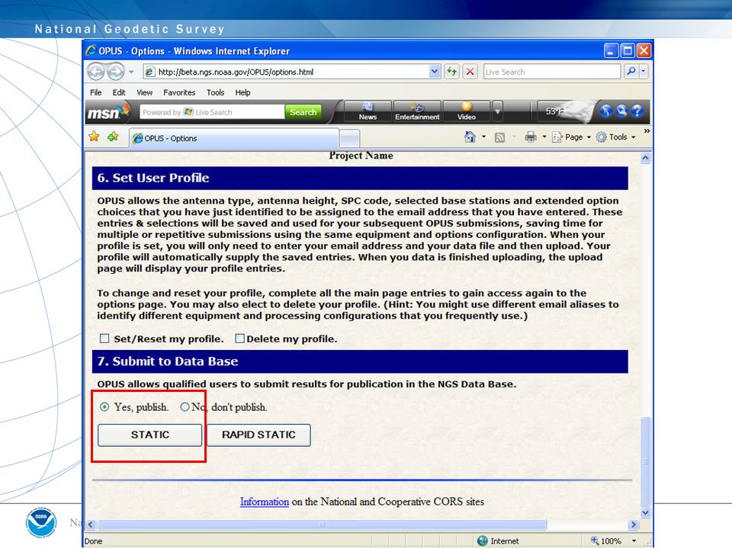Expand the MSN toolbar more-buttons dropdown

pyautogui.click(x=498, y=111)
